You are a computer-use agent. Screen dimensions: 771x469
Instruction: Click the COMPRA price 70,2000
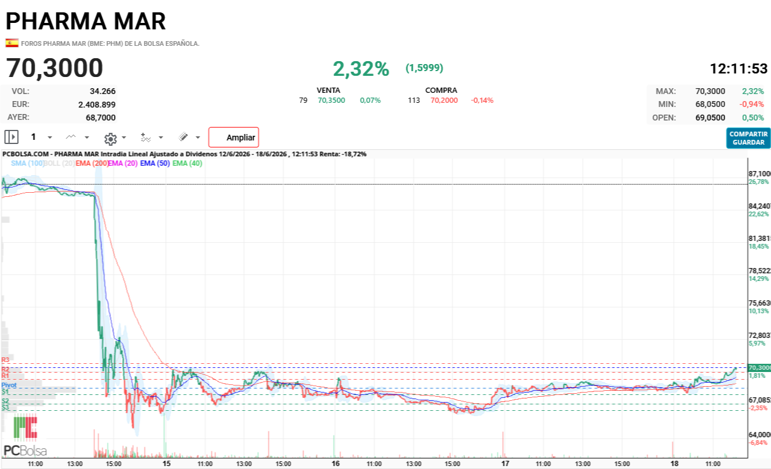(445, 101)
